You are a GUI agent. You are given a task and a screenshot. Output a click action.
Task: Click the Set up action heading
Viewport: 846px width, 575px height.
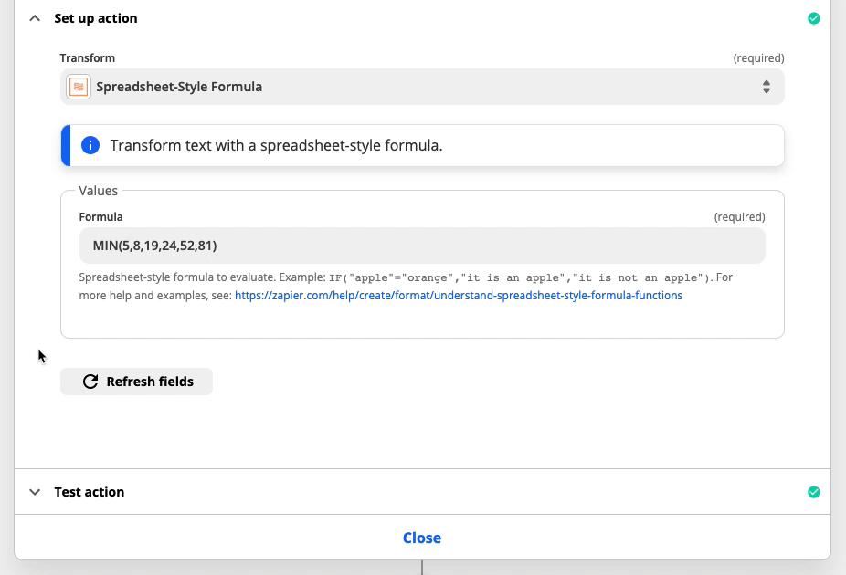pos(96,18)
